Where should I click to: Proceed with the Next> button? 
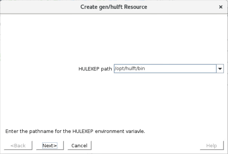click(50, 146)
